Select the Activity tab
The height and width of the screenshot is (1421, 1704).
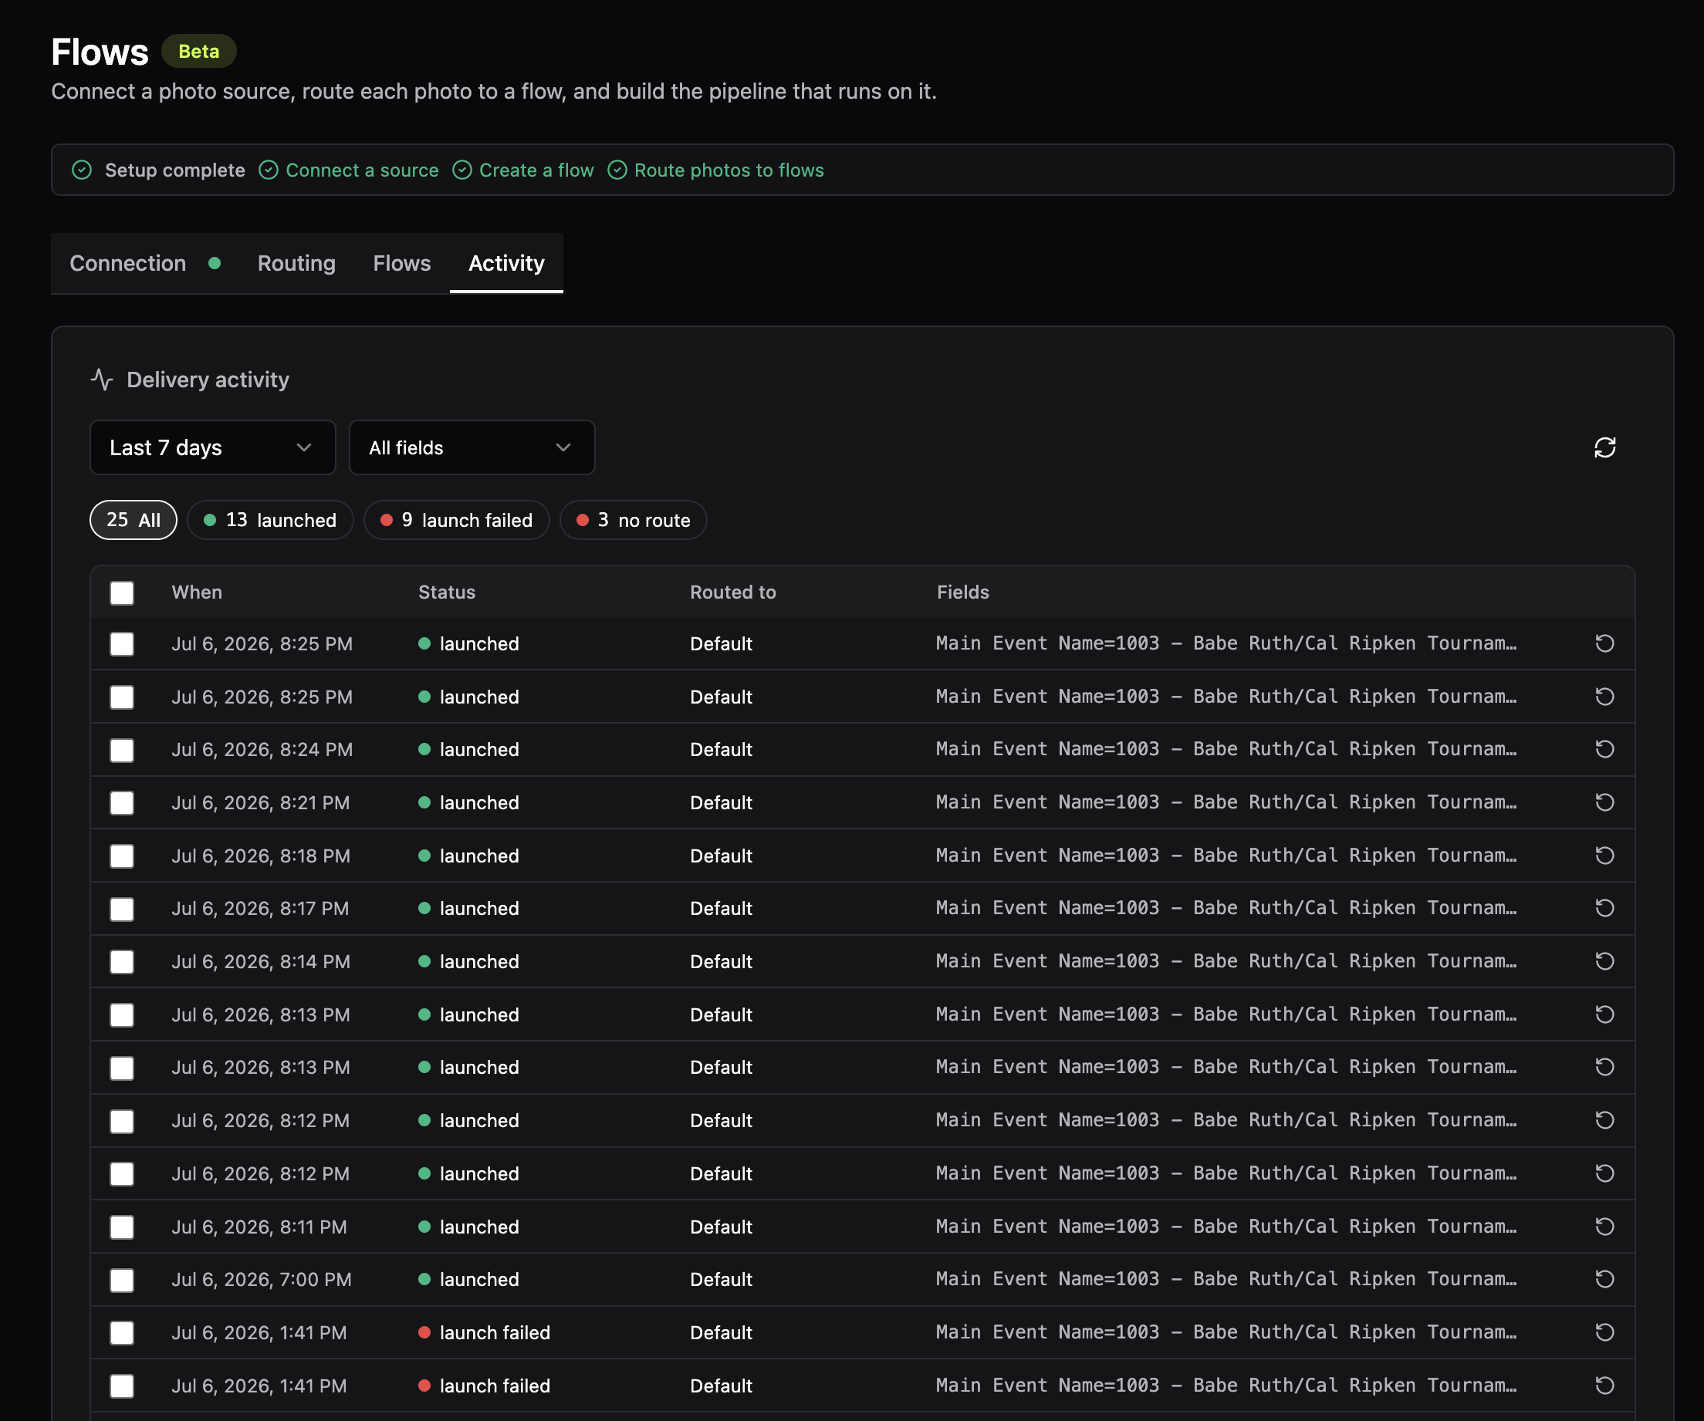tap(506, 264)
